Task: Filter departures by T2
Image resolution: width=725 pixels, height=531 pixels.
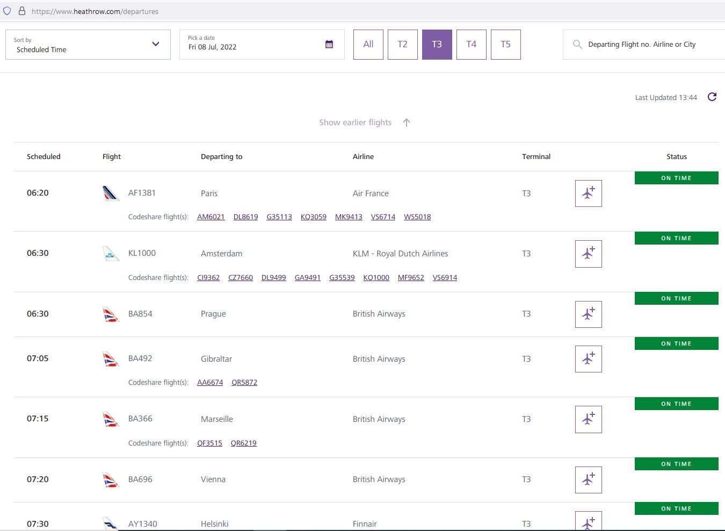Action: (x=403, y=45)
